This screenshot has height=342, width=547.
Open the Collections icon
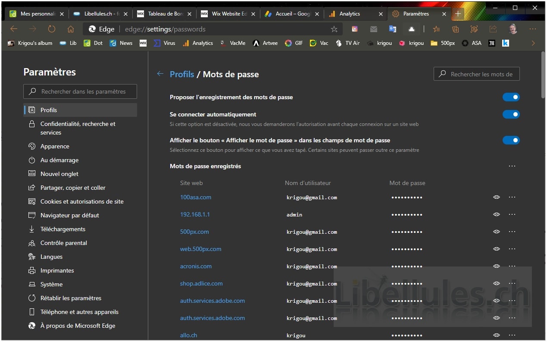point(455,29)
